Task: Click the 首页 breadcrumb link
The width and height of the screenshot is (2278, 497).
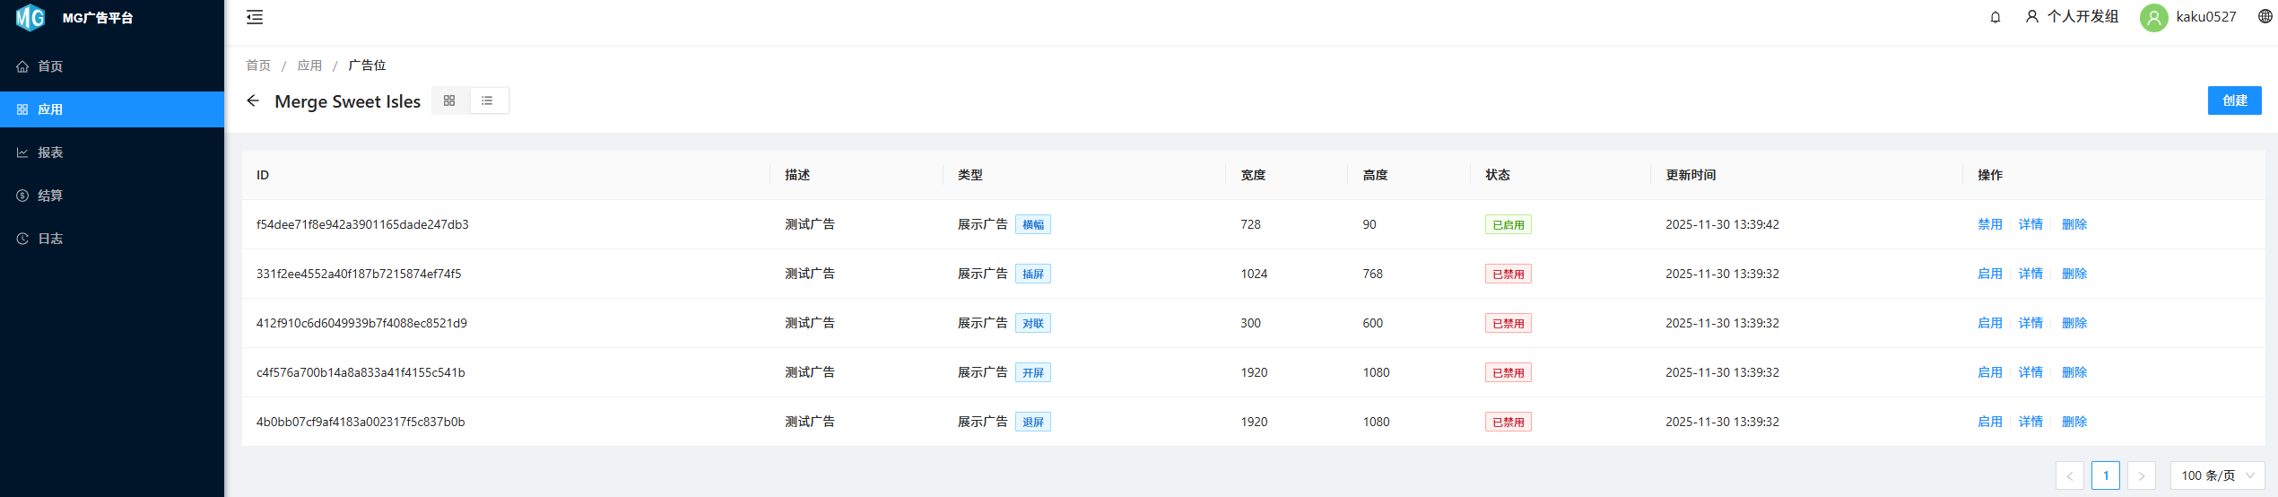Action: (x=258, y=65)
